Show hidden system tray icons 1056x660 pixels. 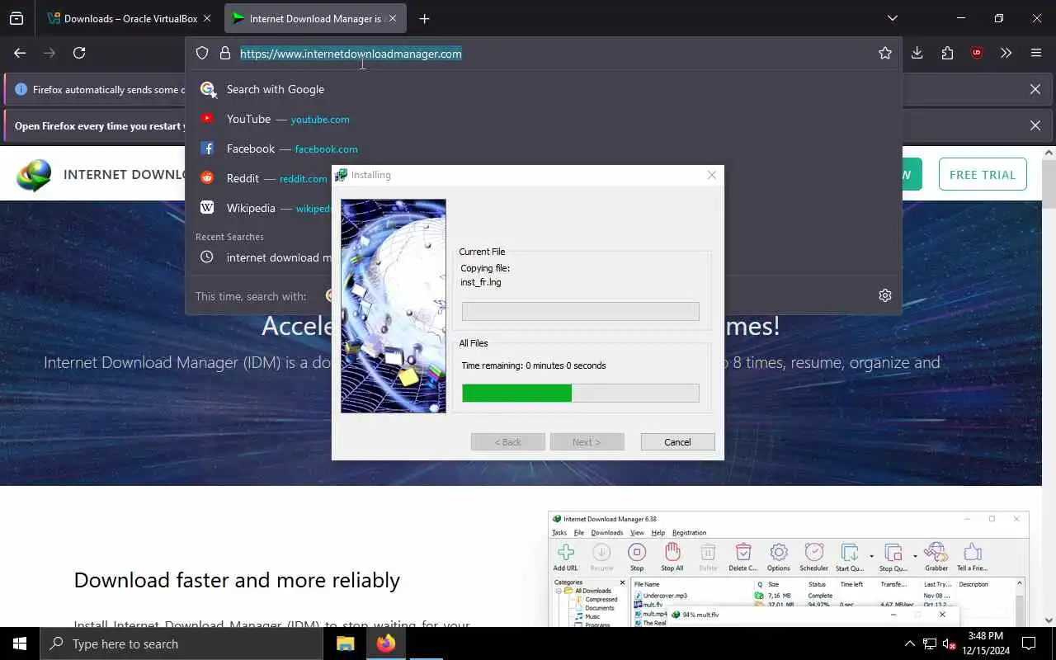point(909,643)
